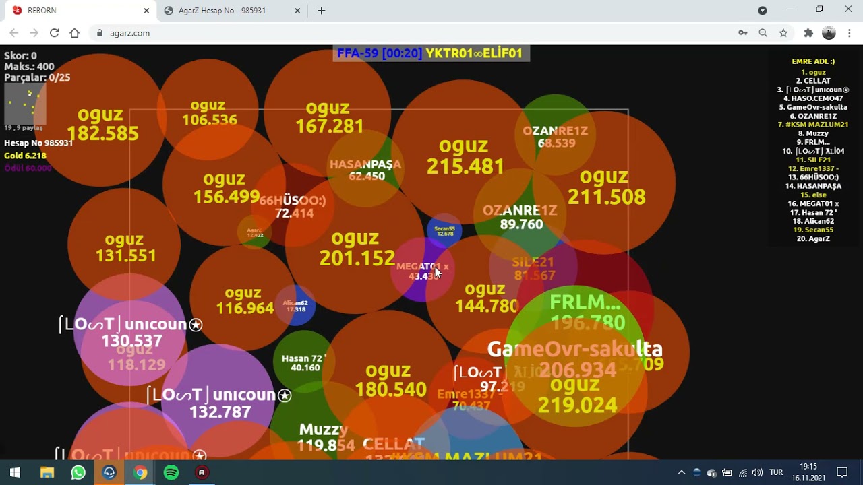
Task: Select leaderboard entry 4. HASO.CEMO47
Action: 813,98
